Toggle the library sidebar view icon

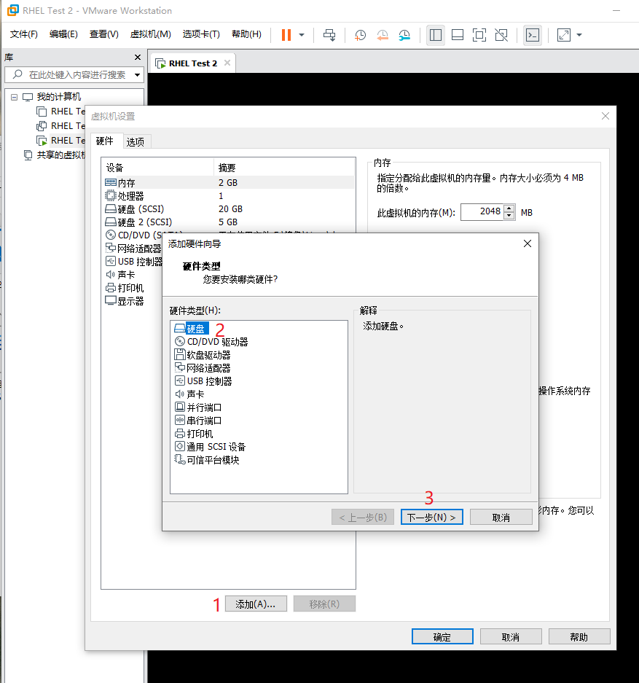coord(435,35)
